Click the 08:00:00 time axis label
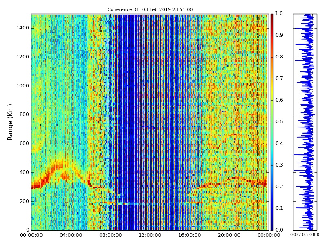Screen dimensions: 327x245 pyautogui.click(x=110, y=236)
